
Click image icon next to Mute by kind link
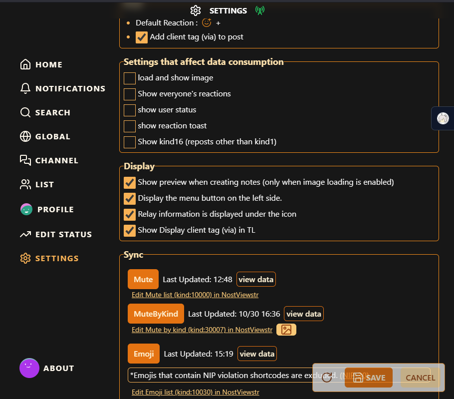pyautogui.click(x=286, y=330)
